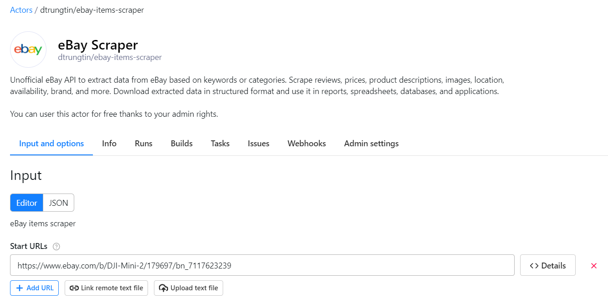This screenshot has height=303, width=608.
Task: Click the eBay Scraper title
Action: point(98,45)
